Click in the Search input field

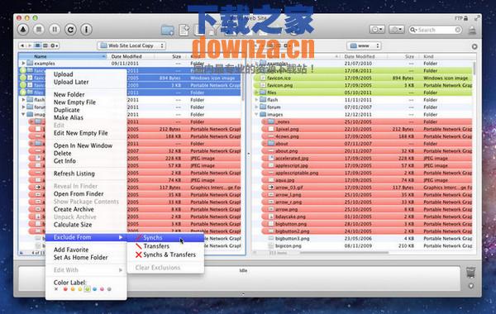436,30
